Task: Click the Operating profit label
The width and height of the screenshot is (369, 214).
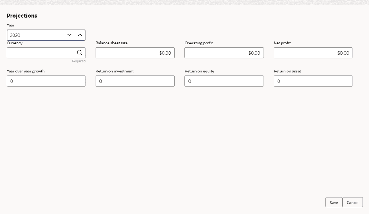Action: [x=199, y=43]
